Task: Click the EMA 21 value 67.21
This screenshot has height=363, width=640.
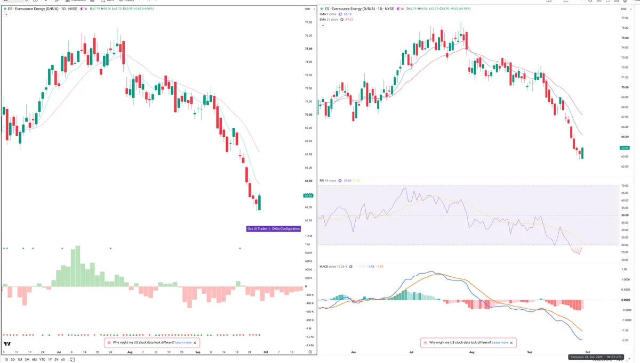Action: pos(349,20)
